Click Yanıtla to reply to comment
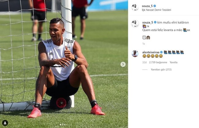Viewport: 199px width, 128px height. pyautogui.click(x=174, y=62)
